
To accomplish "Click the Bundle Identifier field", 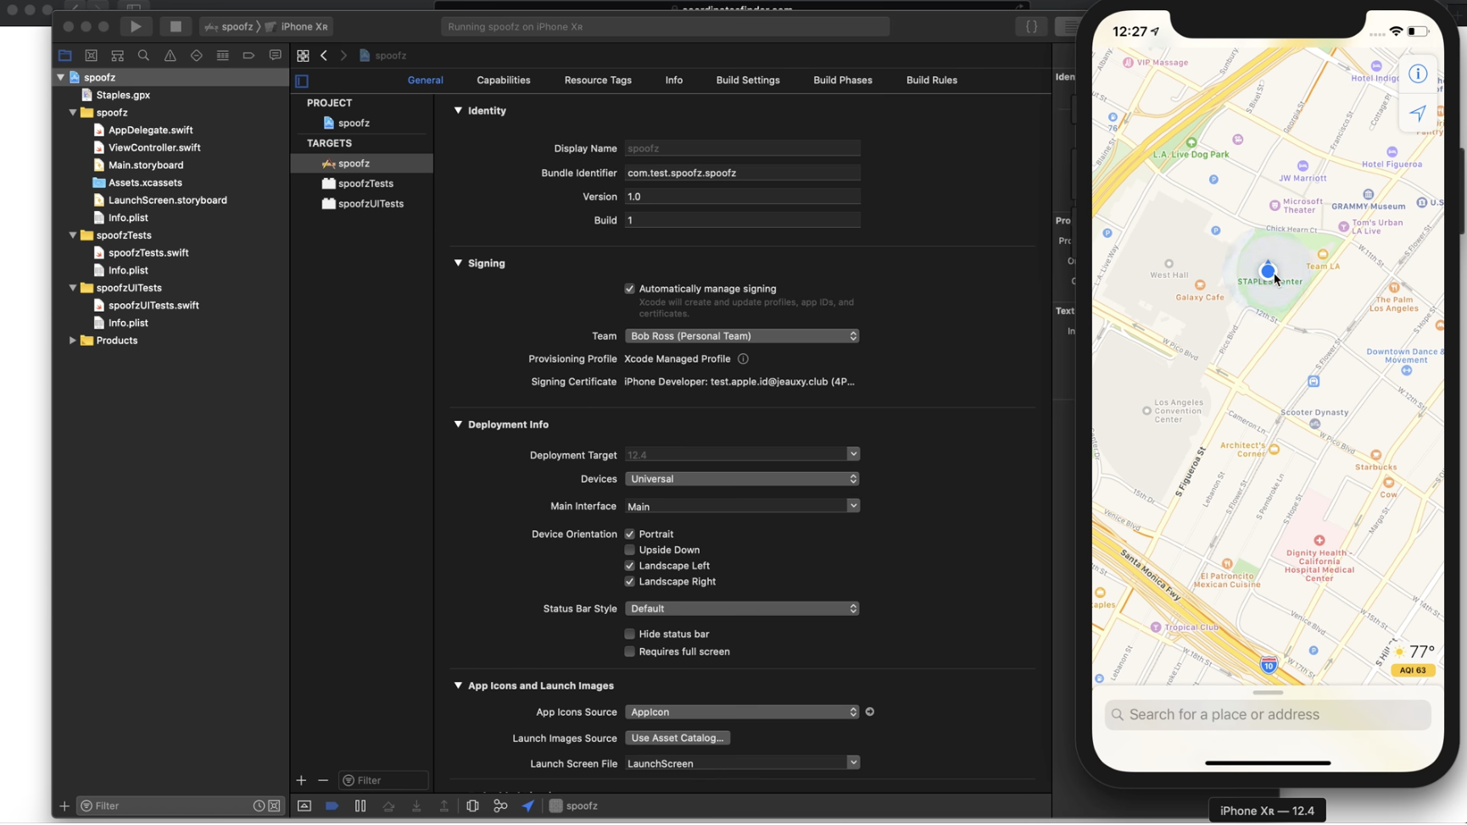I will point(742,173).
